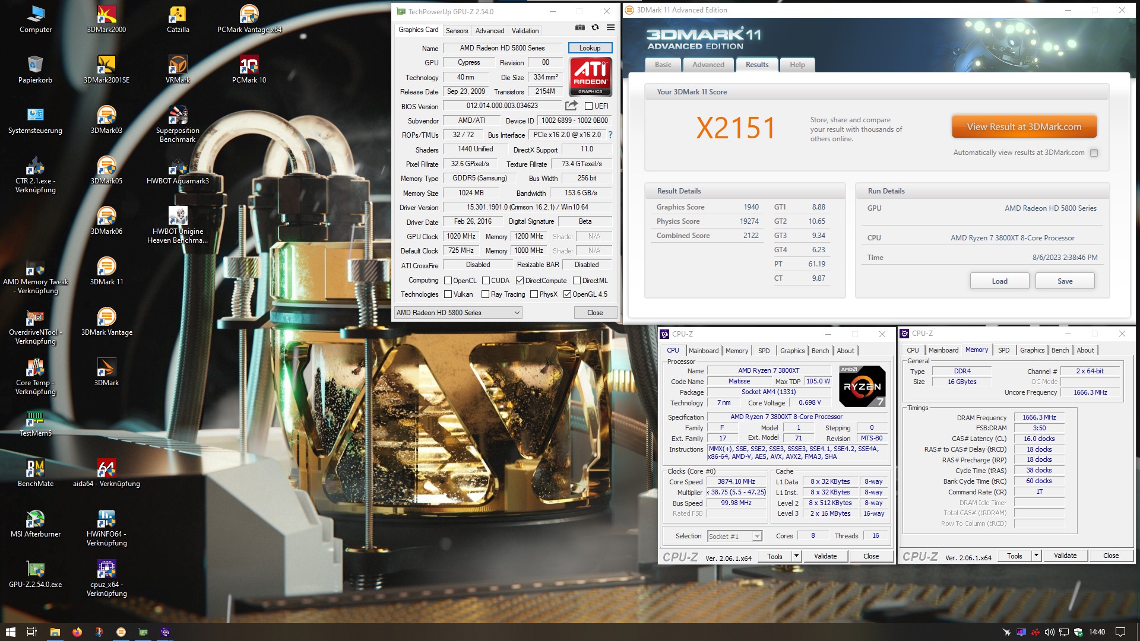
Task: Toggle the Vulkan checkbox
Action: point(448,294)
